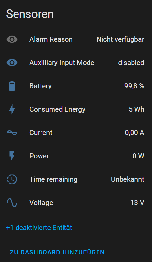This screenshot has height=262, width=152.
Task: Click the Unbekannt time remaining value
Action: (128, 179)
